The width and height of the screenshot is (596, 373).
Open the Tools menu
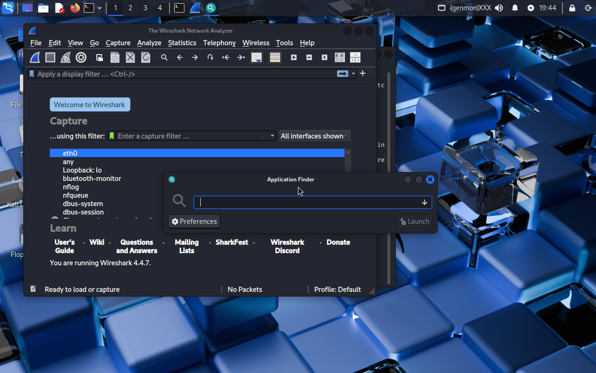click(x=284, y=42)
